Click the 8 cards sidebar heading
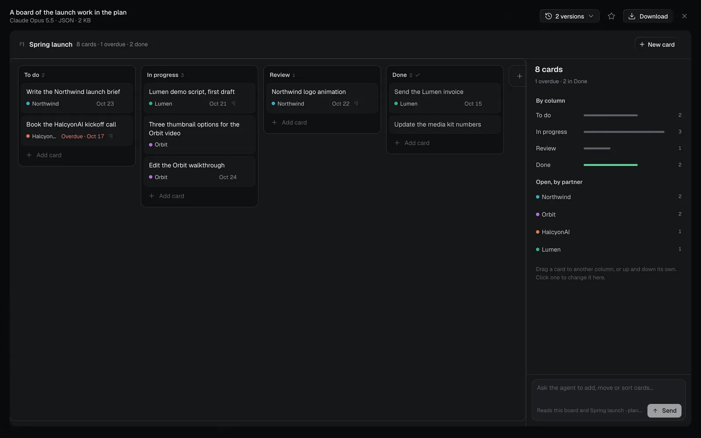The height and width of the screenshot is (438, 701). coord(549,69)
